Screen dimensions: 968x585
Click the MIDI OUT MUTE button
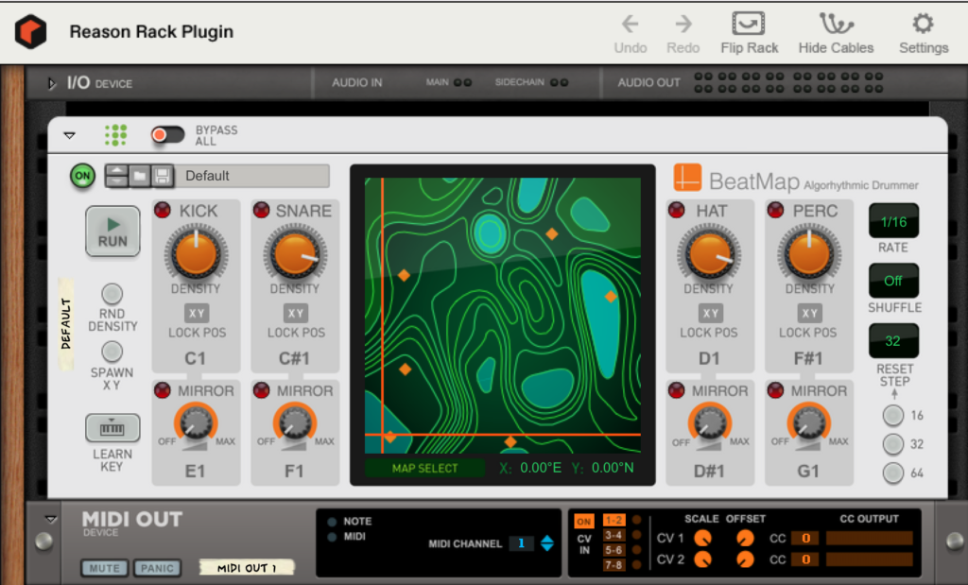tap(104, 568)
